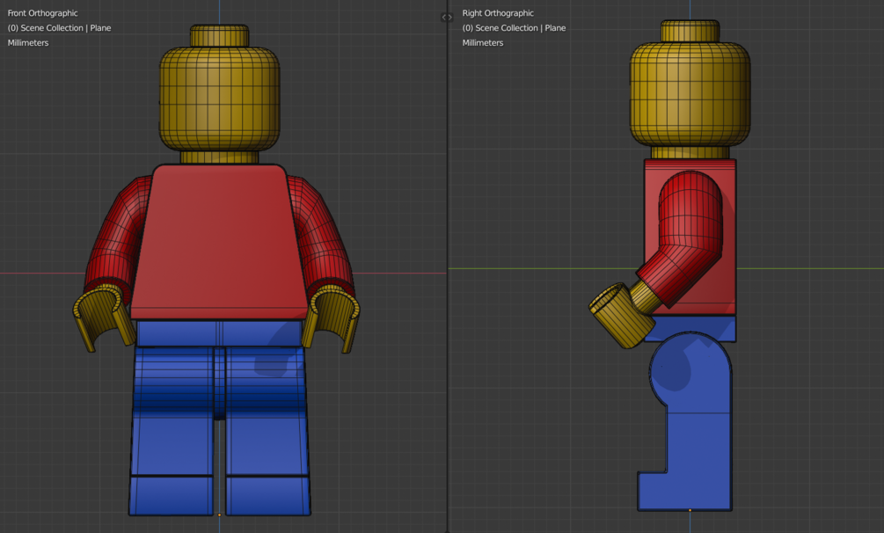Image resolution: width=884 pixels, height=533 pixels.
Task: Select the red torso in Front view
Action: coord(219,243)
